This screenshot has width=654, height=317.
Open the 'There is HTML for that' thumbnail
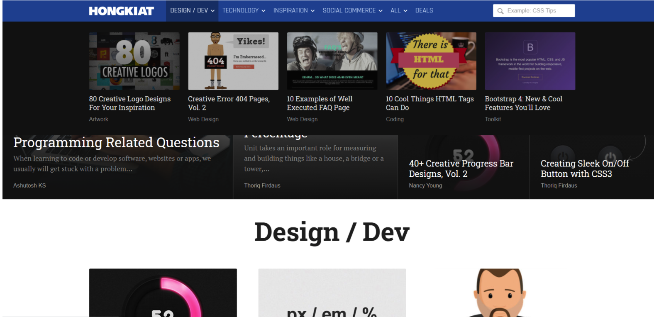coord(431,61)
